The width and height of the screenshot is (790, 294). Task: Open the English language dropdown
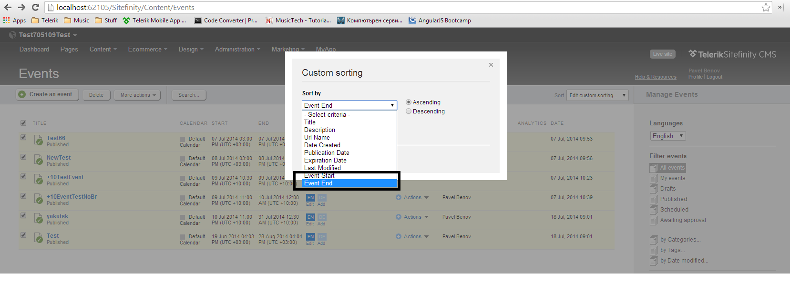coord(667,136)
